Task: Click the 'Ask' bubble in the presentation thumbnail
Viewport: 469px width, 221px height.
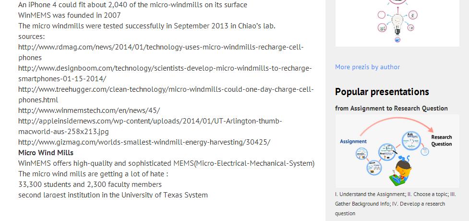Action: 411,139
